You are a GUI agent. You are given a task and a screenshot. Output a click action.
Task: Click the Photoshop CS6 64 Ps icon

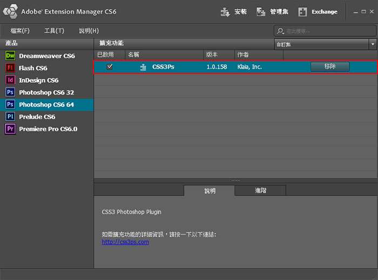point(10,104)
